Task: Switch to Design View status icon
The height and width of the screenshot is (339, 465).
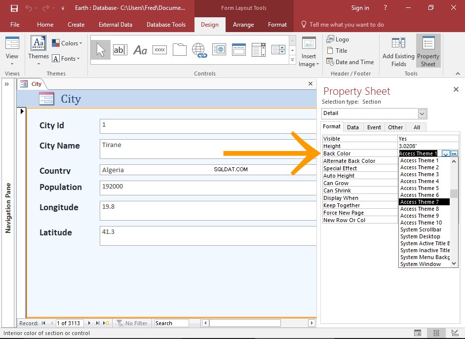Action: click(455, 333)
